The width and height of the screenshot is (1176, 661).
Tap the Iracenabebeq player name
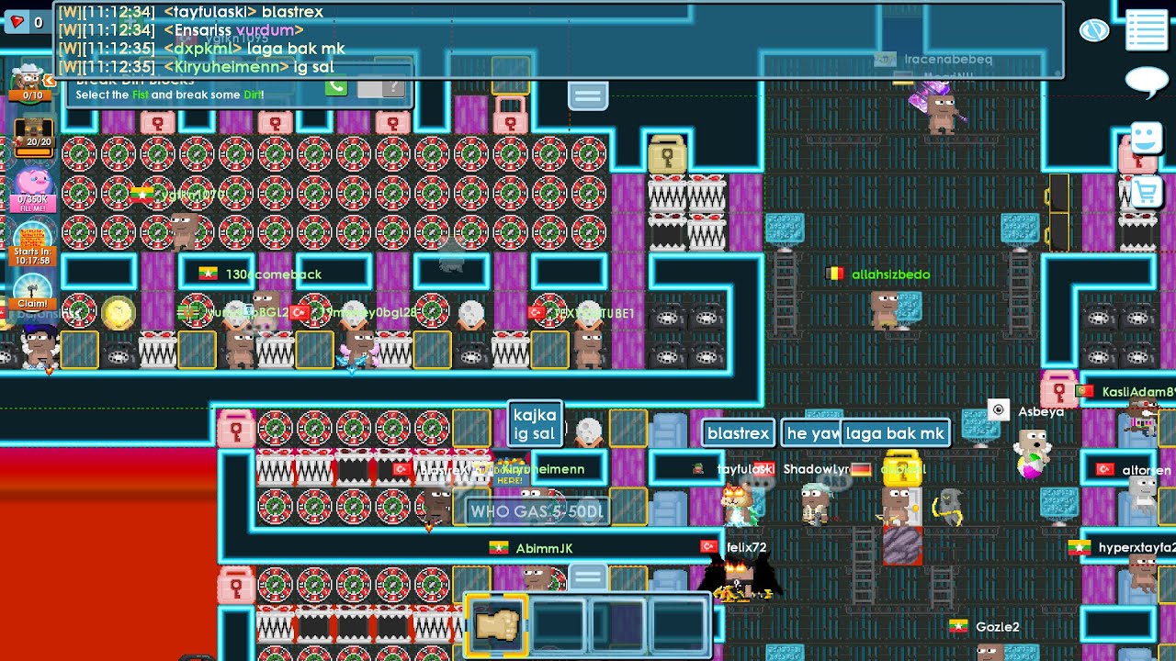[948, 59]
